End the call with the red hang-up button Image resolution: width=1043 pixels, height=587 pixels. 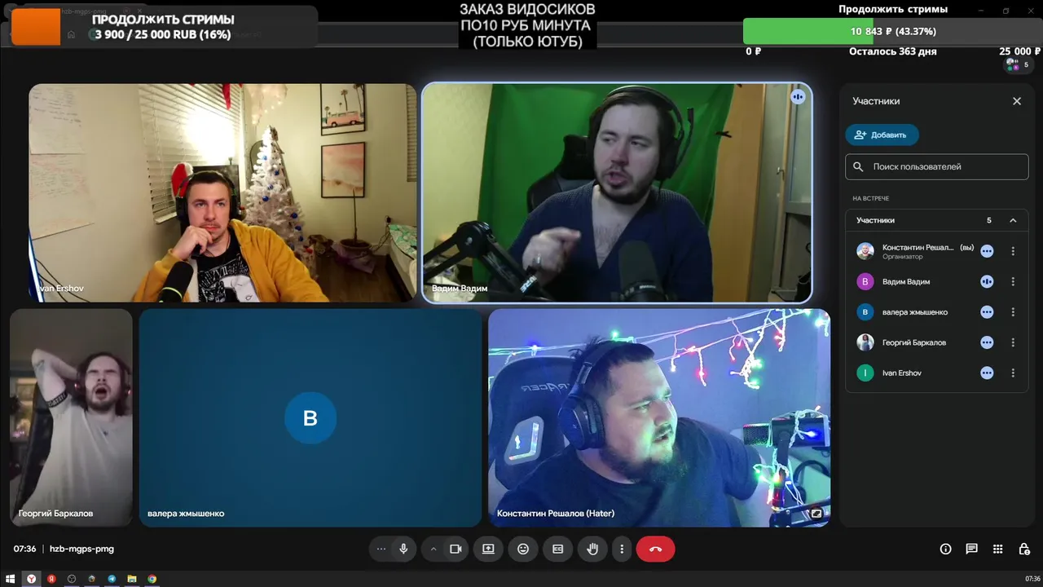point(656,549)
